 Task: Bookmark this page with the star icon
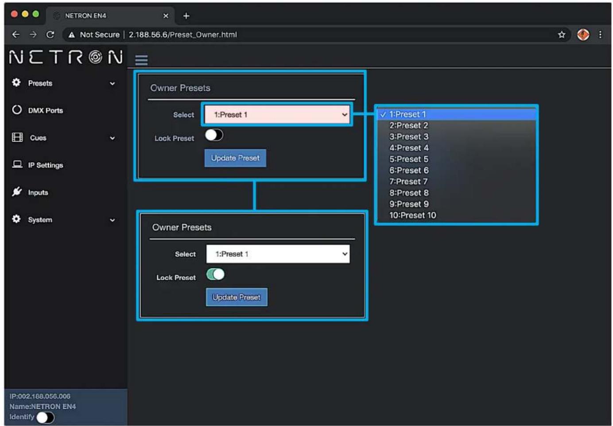(x=562, y=35)
